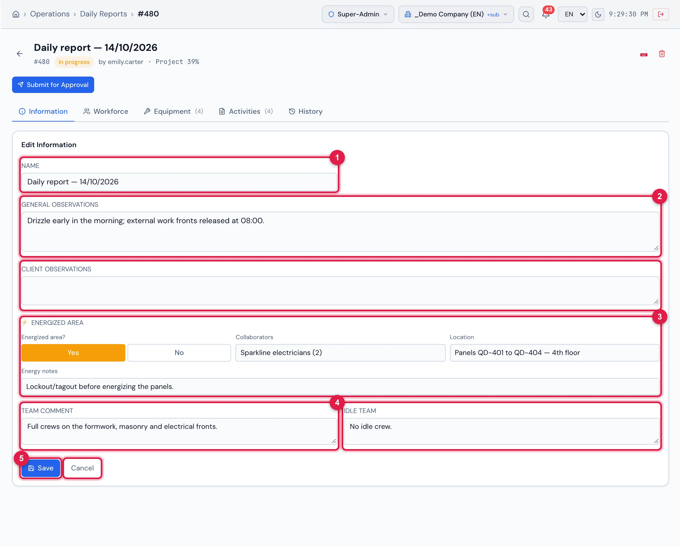Click the Name input field
Image resolution: width=680 pixels, height=547 pixels.
(x=179, y=182)
